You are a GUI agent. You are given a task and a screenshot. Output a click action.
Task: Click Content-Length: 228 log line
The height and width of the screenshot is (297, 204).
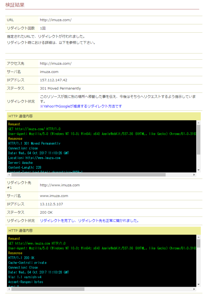point(25,167)
